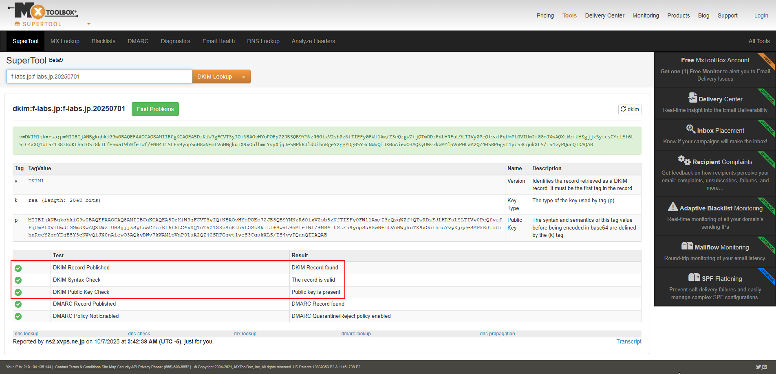
Task: Click the Inbox Placement magnifier icon
Action: pyautogui.click(x=690, y=129)
